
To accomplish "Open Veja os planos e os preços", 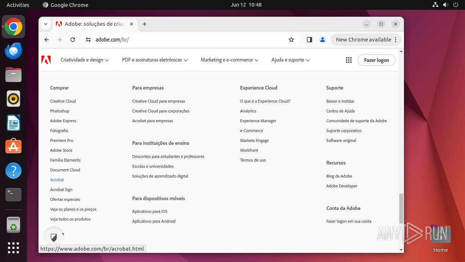I will pyautogui.click(x=73, y=209).
